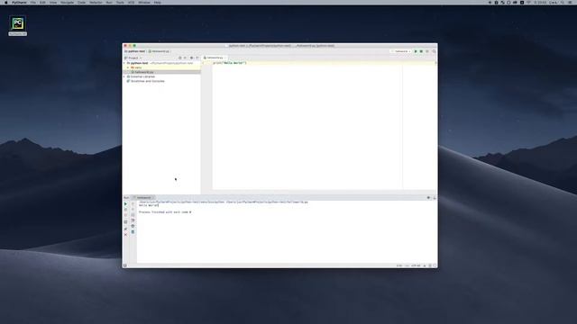The height and width of the screenshot is (324, 577).
Task: Click the UTF-8 encoding status bar entry
Action: click(x=416, y=265)
